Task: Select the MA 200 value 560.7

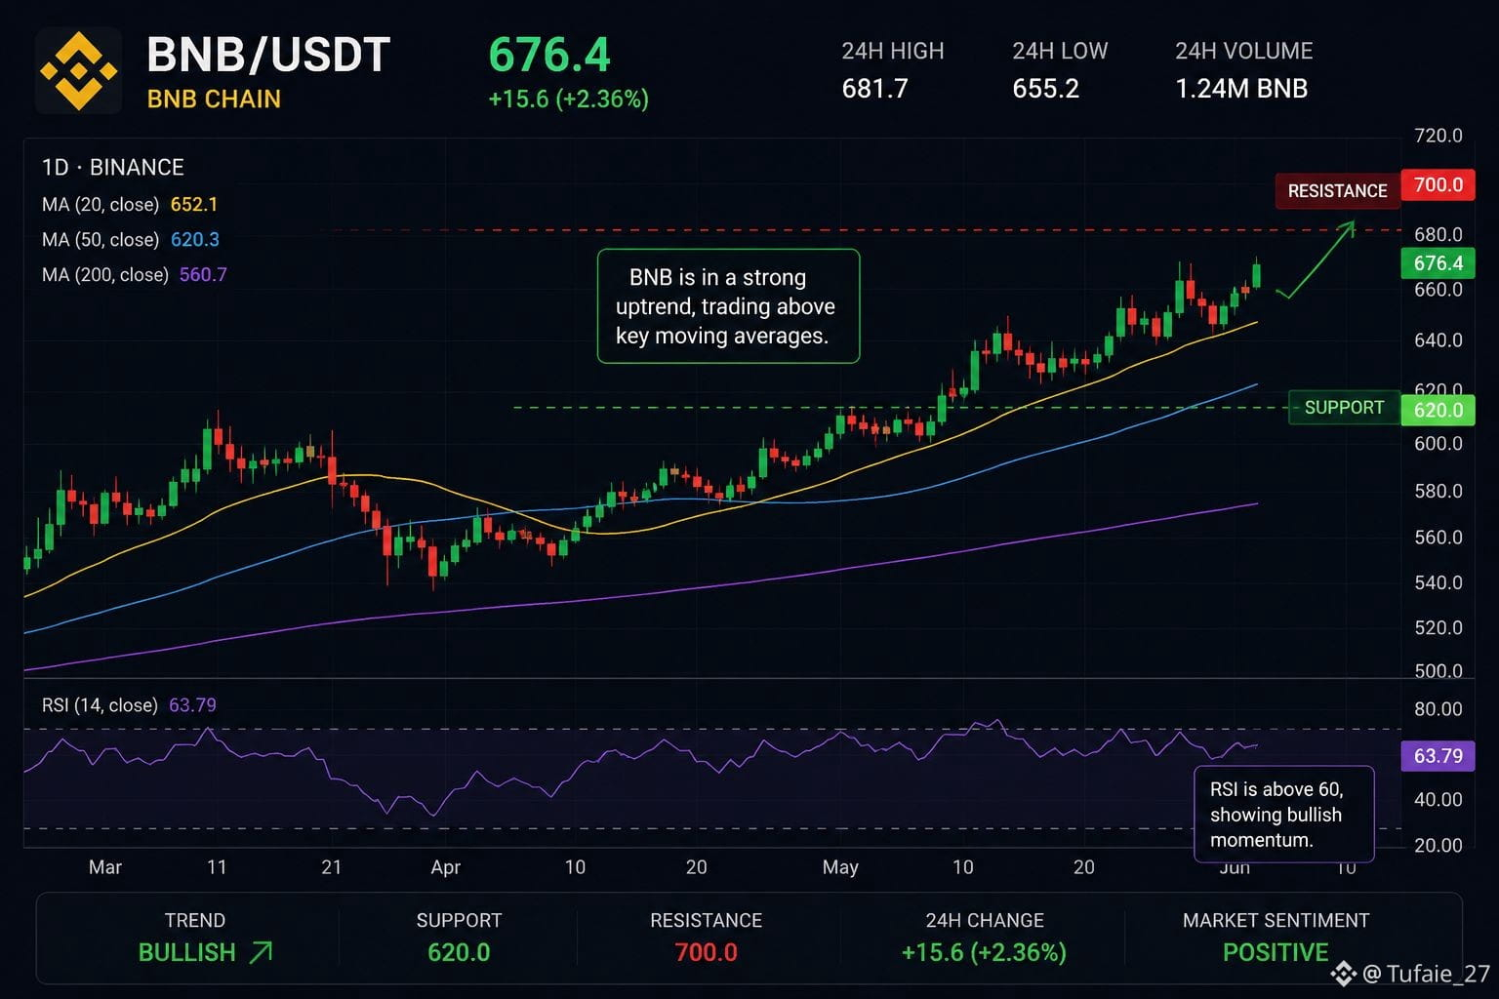Action: [203, 275]
